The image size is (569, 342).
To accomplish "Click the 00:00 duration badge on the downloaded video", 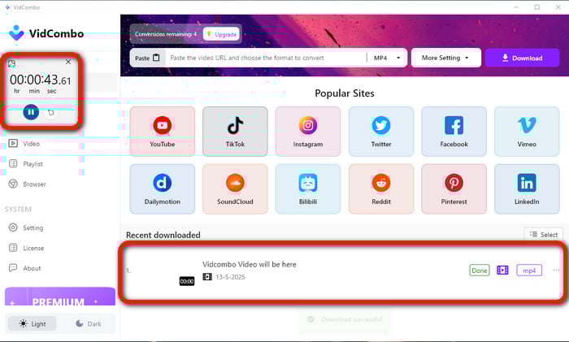I will (187, 281).
